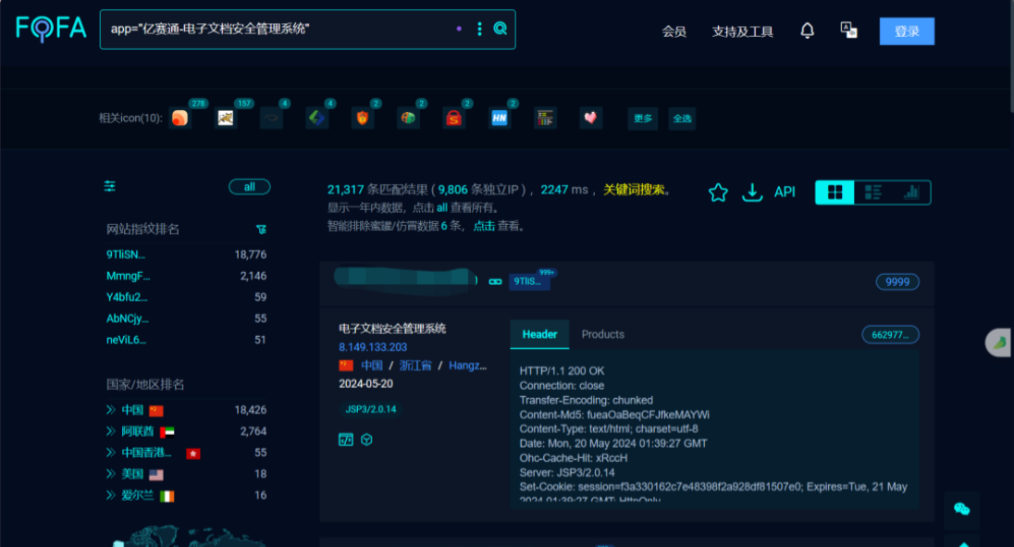Click the 浙江省 region link
Screen dimensions: 1014x547
point(415,366)
